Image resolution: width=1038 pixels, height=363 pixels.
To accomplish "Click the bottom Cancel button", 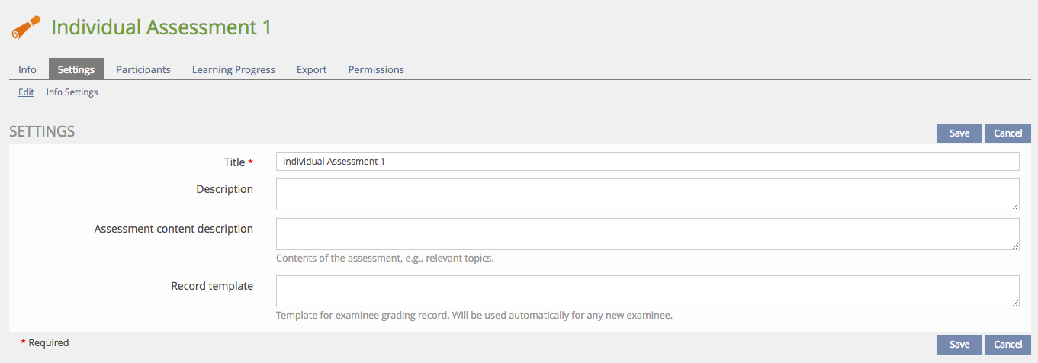I will tap(1007, 345).
